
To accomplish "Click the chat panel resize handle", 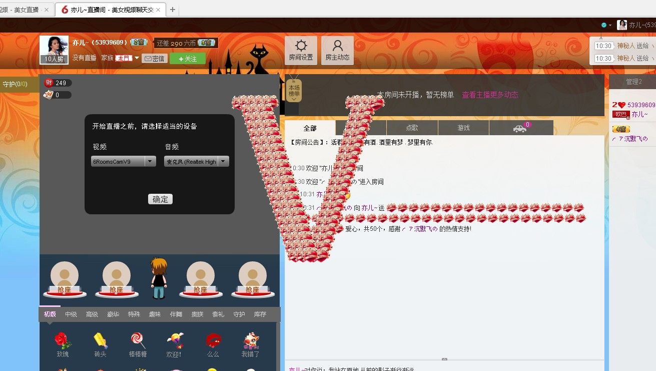I will (x=444, y=359).
